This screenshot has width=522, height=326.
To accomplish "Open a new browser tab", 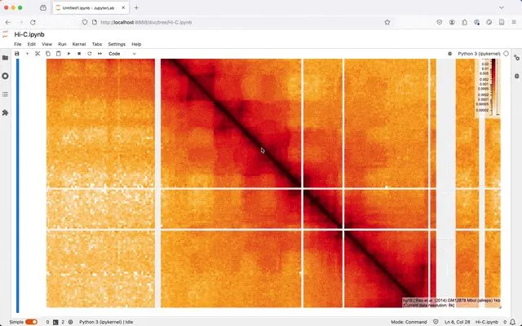I will pyautogui.click(x=136, y=7).
